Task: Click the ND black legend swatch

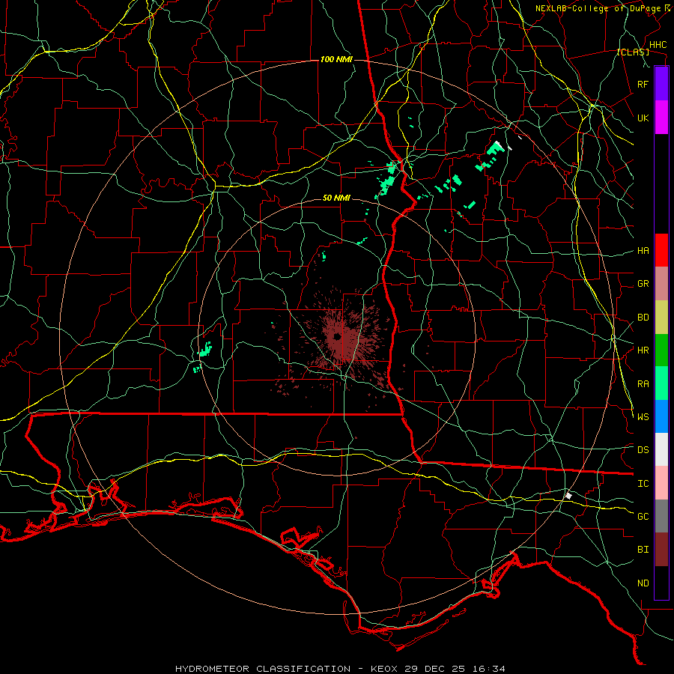Action: coord(661,583)
